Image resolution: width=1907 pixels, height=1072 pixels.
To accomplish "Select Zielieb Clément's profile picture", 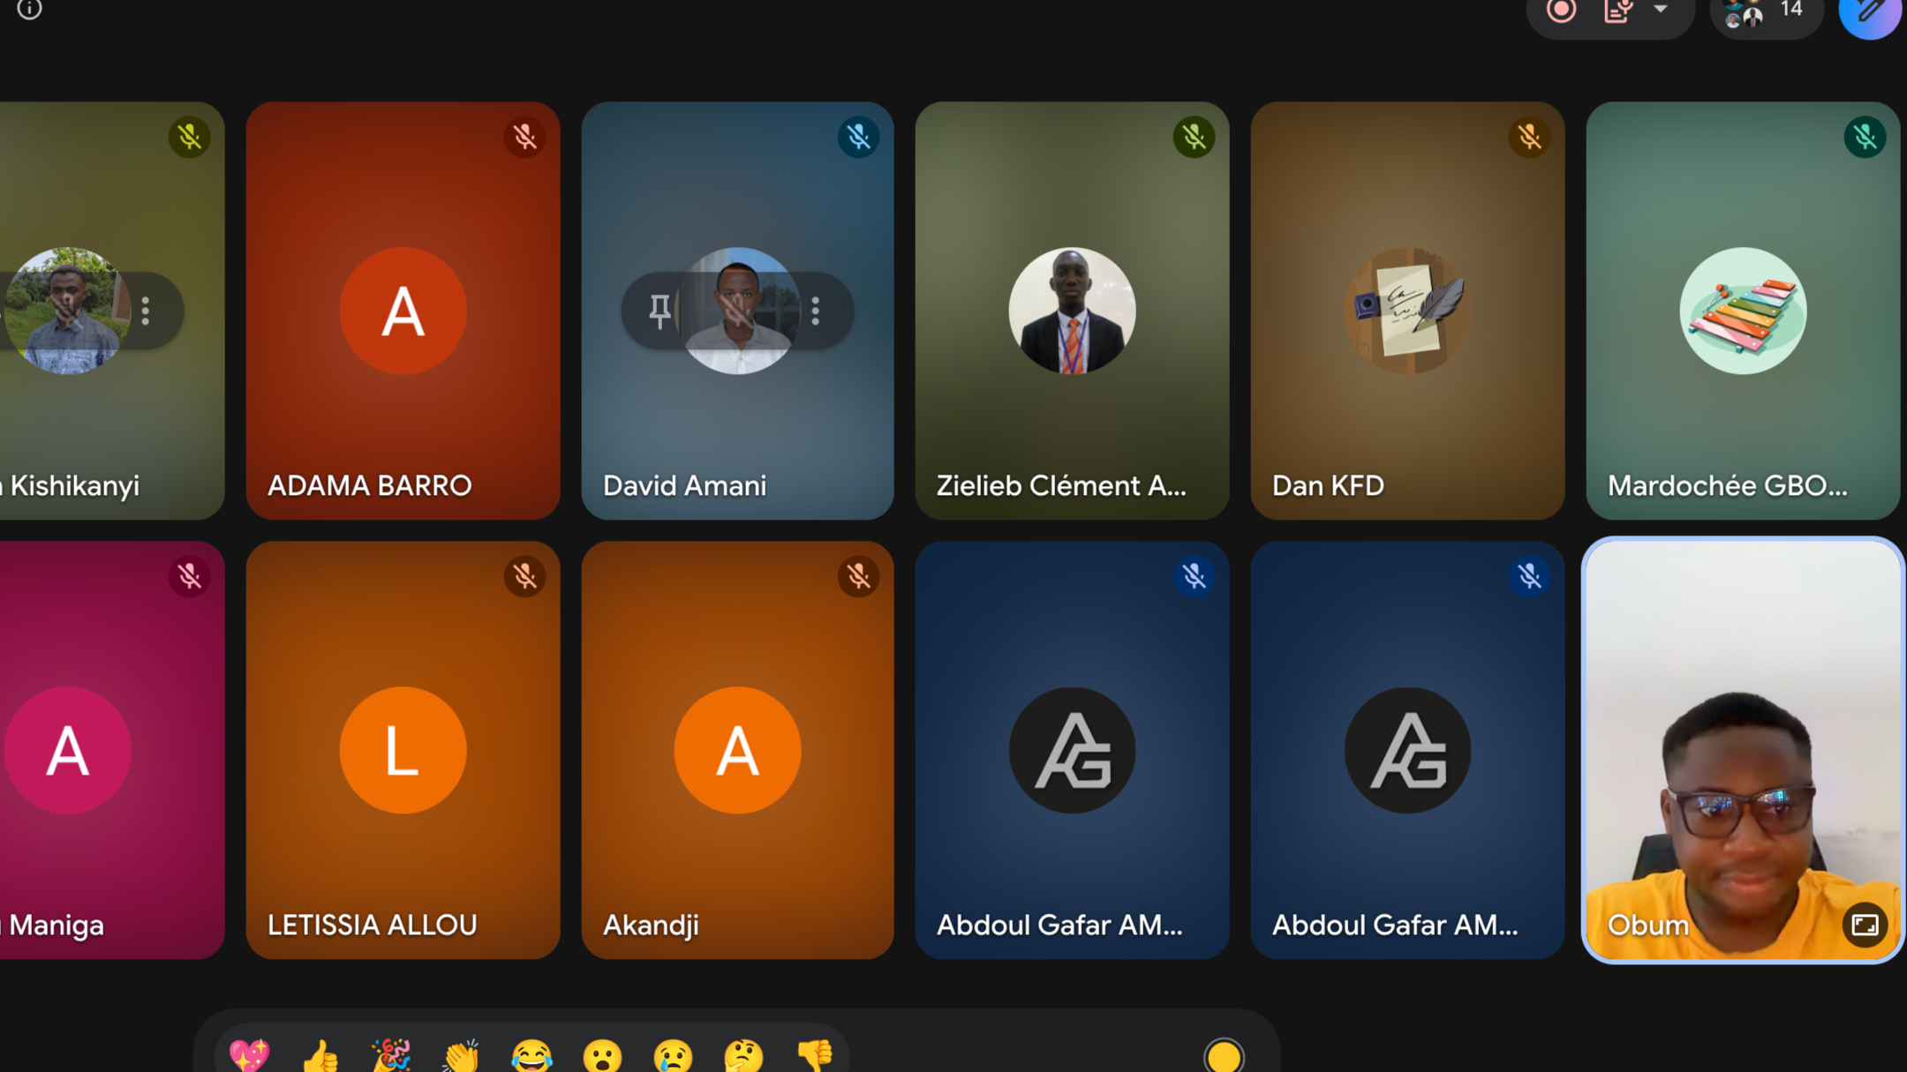I will click(1072, 311).
